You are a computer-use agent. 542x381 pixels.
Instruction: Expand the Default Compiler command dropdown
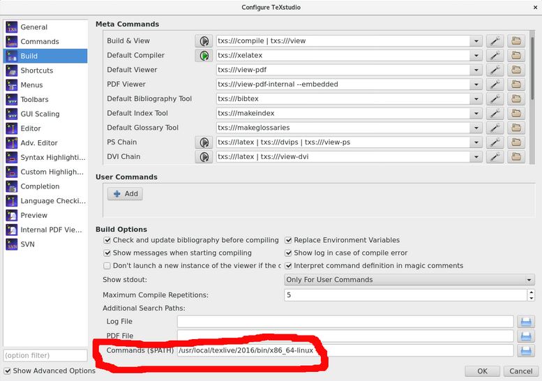[x=476, y=56]
